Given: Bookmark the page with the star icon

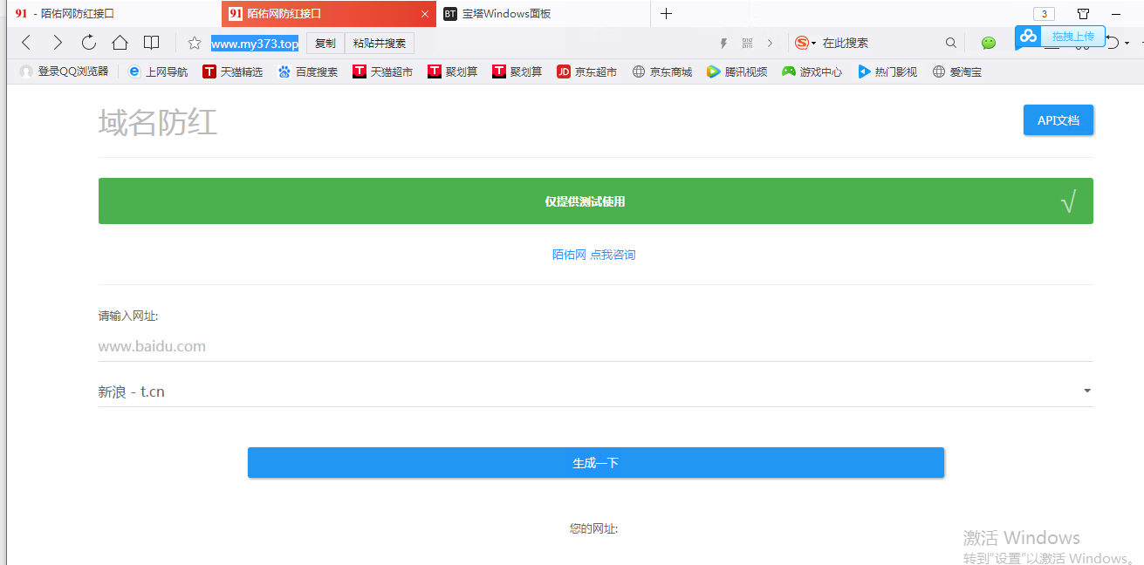Looking at the screenshot, I should coord(195,44).
